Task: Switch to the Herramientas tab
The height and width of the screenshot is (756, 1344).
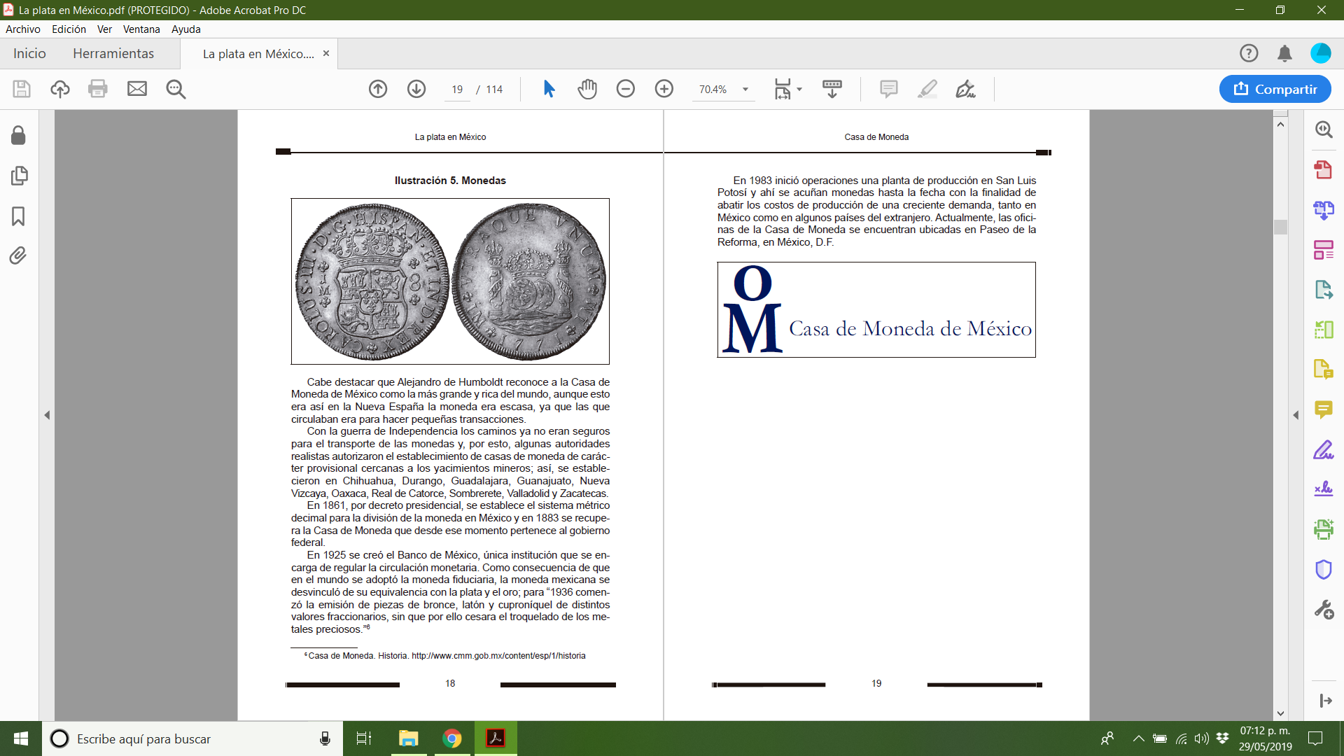Action: pos(113,54)
